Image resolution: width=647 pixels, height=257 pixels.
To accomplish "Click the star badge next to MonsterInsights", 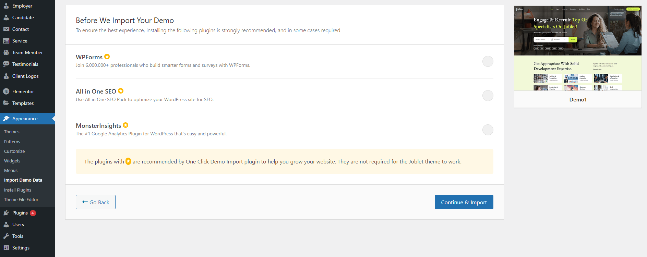I will pos(125,125).
